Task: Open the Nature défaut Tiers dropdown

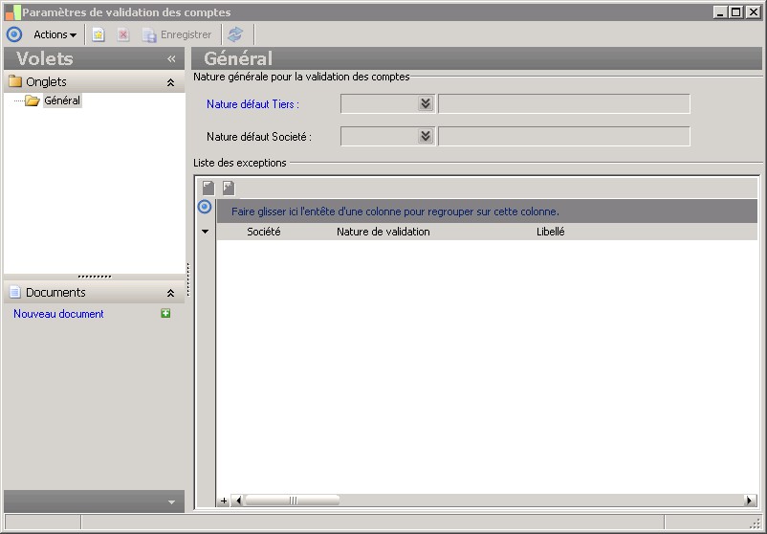Action: click(x=426, y=103)
